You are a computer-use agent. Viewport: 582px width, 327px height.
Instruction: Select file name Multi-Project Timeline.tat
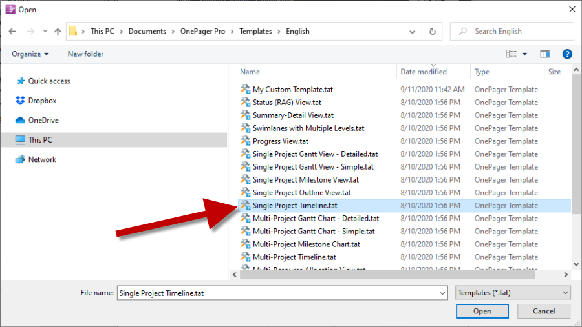[294, 257]
